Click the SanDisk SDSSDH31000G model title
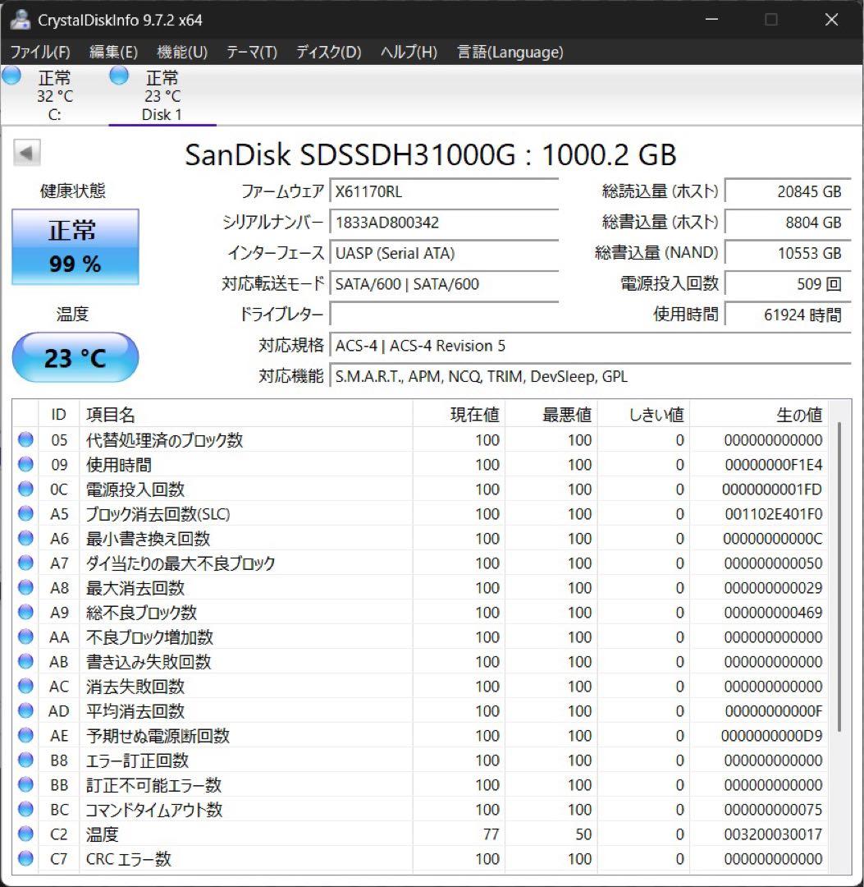 coord(431,154)
